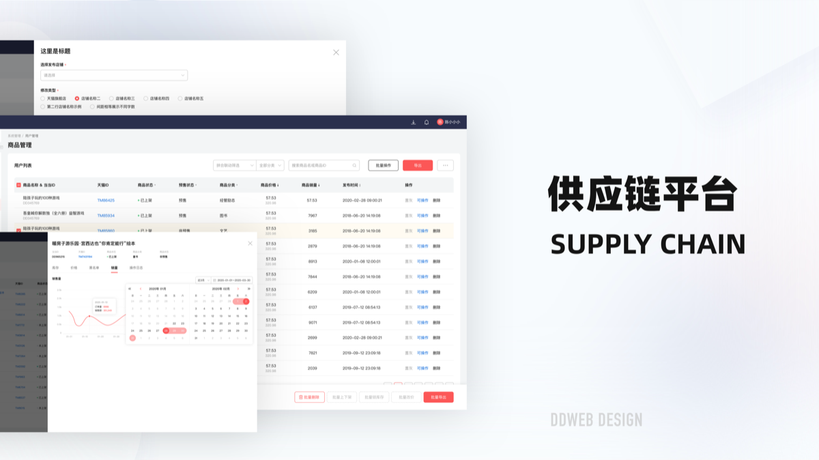Click 删除 in the 2039 sales row
Screen dimensions: 819x460
click(x=436, y=368)
